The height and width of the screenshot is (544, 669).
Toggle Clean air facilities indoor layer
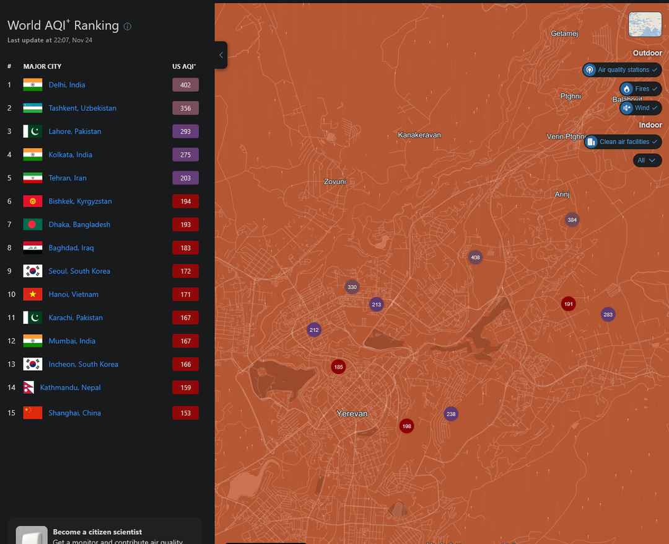[623, 142]
